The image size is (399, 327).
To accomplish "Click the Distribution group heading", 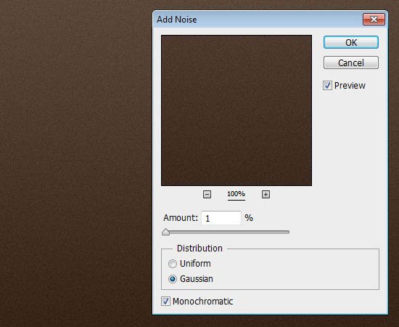I will coord(199,249).
